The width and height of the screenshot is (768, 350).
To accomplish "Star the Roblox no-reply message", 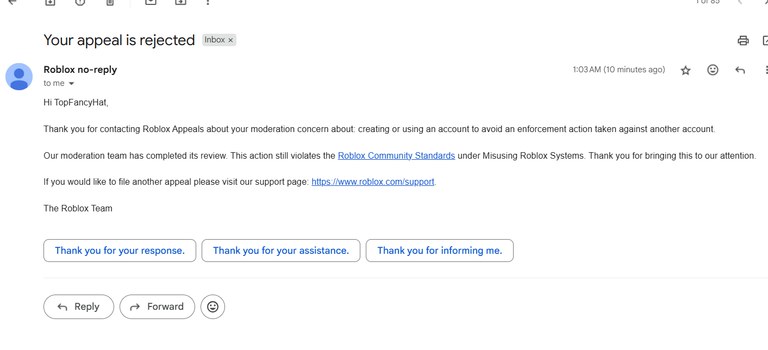I will tap(686, 70).
